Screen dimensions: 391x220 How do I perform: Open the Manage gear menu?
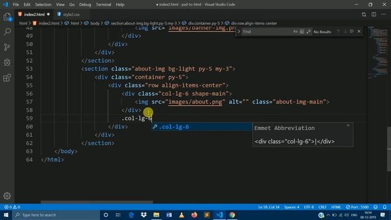pos(7,196)
